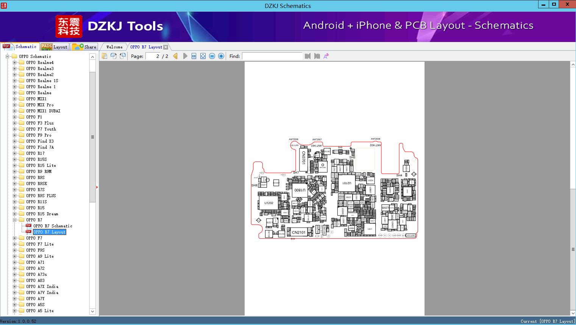Switch to the PADS Layout tab
The width and height of the screenshot is (576, 325).
tap(54, 47)
